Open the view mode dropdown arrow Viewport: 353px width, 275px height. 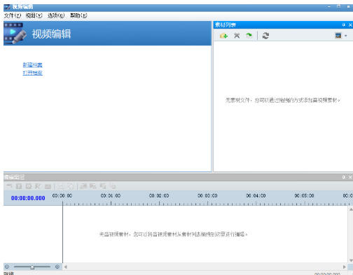[x=346, y=36]
